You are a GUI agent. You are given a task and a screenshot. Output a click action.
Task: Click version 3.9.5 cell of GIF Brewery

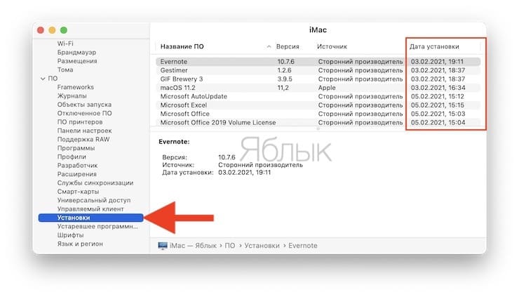pyautogui.click(x=285, y=79)
